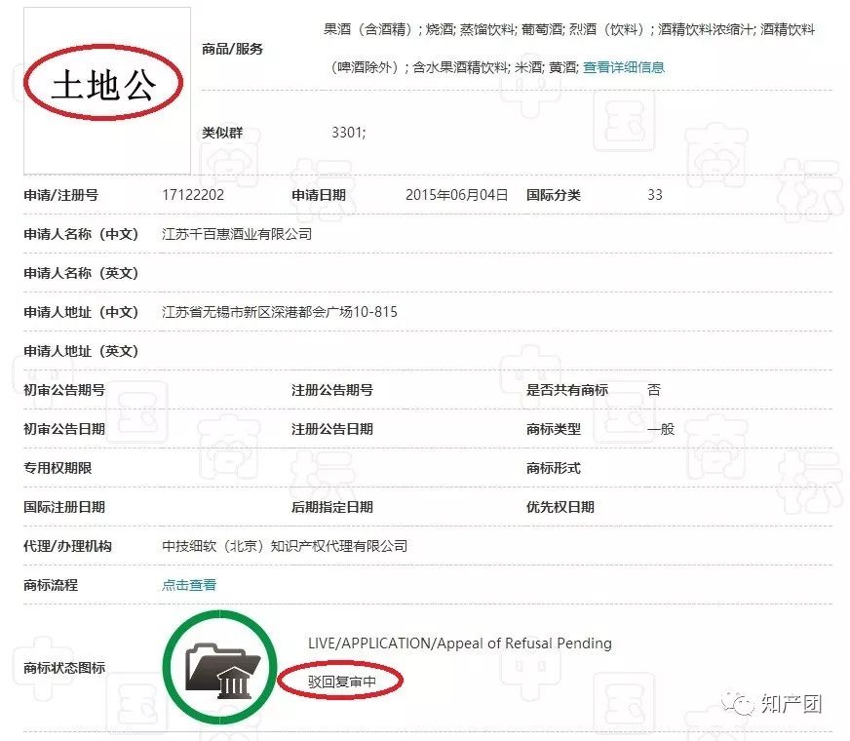Click the applicant address in 无锡市新区
This screenshot has height=741, width=850.
(x=280, y=312)
